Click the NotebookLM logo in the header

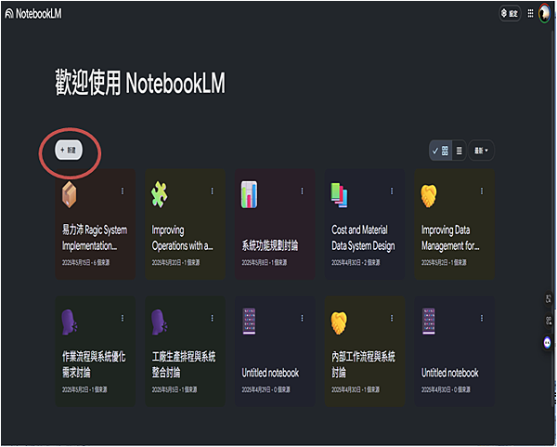(x=33, y=14)
